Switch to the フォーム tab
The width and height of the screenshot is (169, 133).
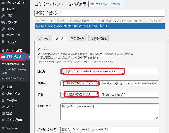(44, 38)
